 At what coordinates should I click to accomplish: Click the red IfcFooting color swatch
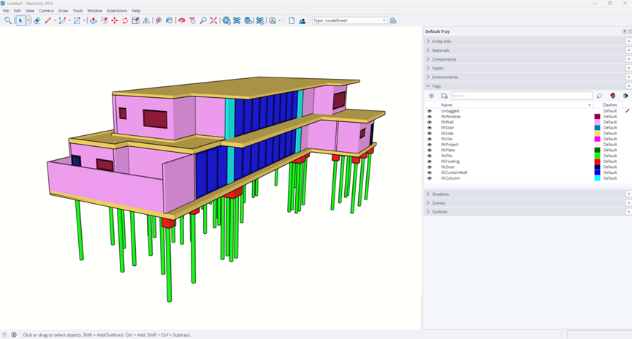pyautogui.click(x=597, y=161)
